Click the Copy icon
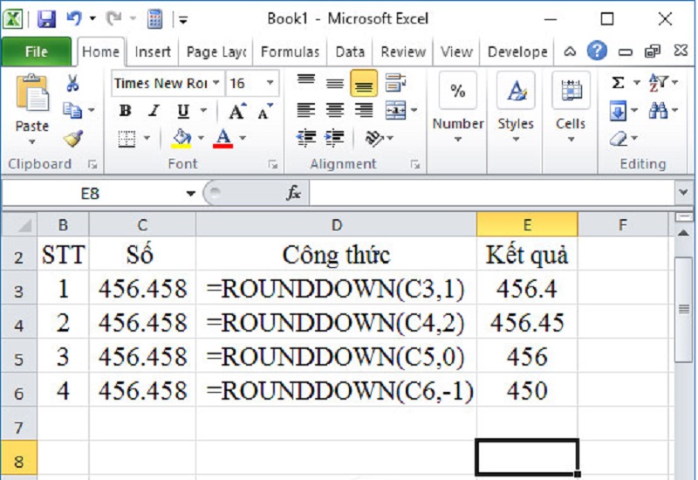 (x=72, y=110)
